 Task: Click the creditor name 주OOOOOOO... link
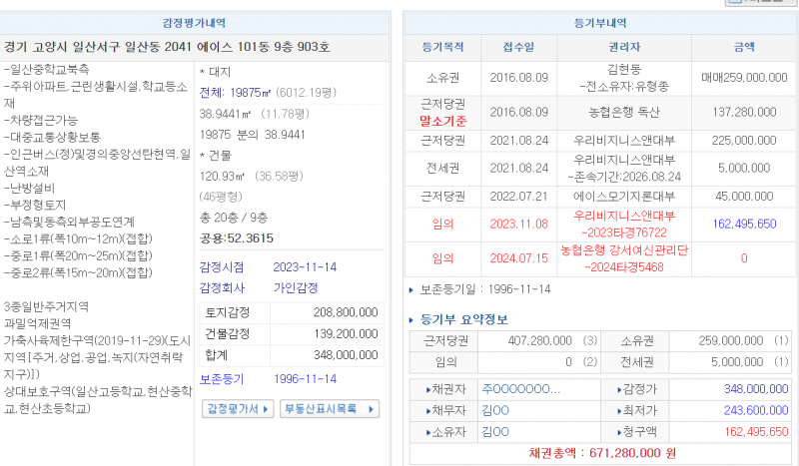pyautogui.click(x=519, y=388)
